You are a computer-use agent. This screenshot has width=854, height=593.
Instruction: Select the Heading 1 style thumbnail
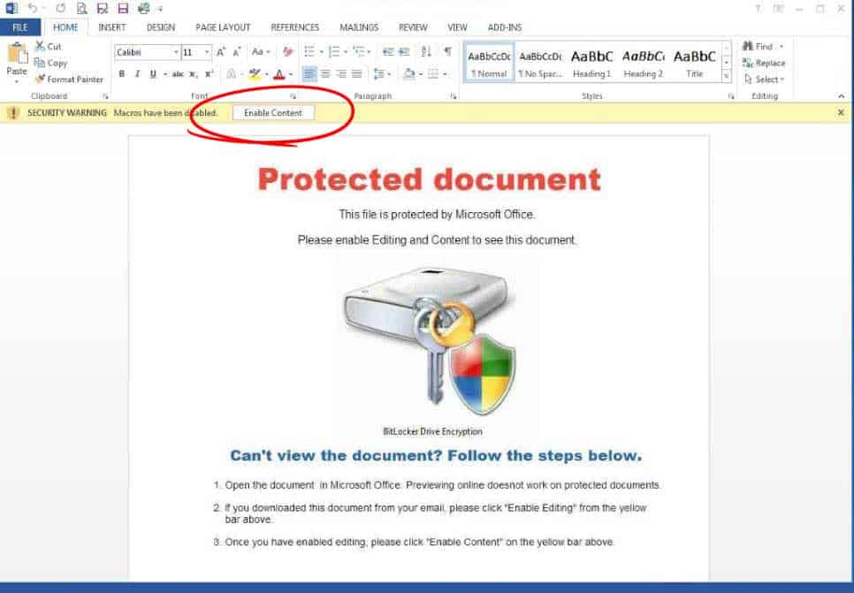[592, 63]
